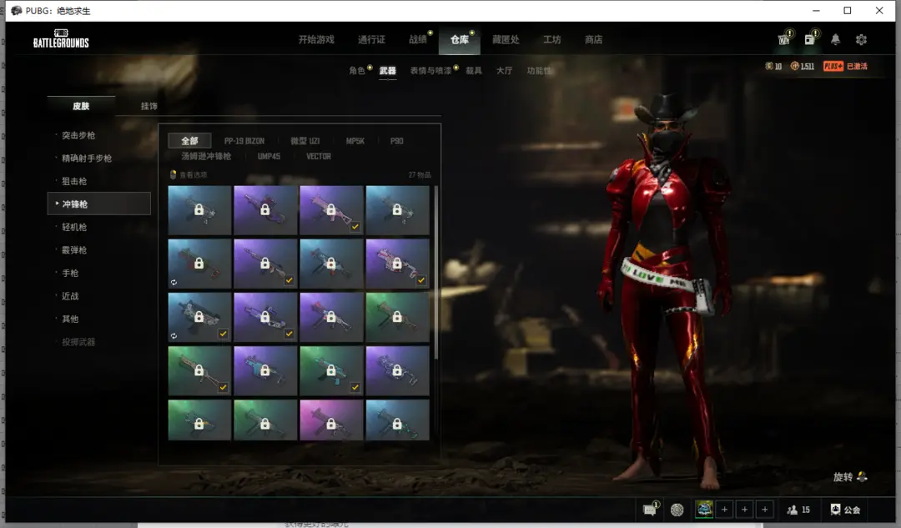This screenshot has width=901, height=528.
Task: Open the chat message icon in the bottom bar
Action: [649, 510]
